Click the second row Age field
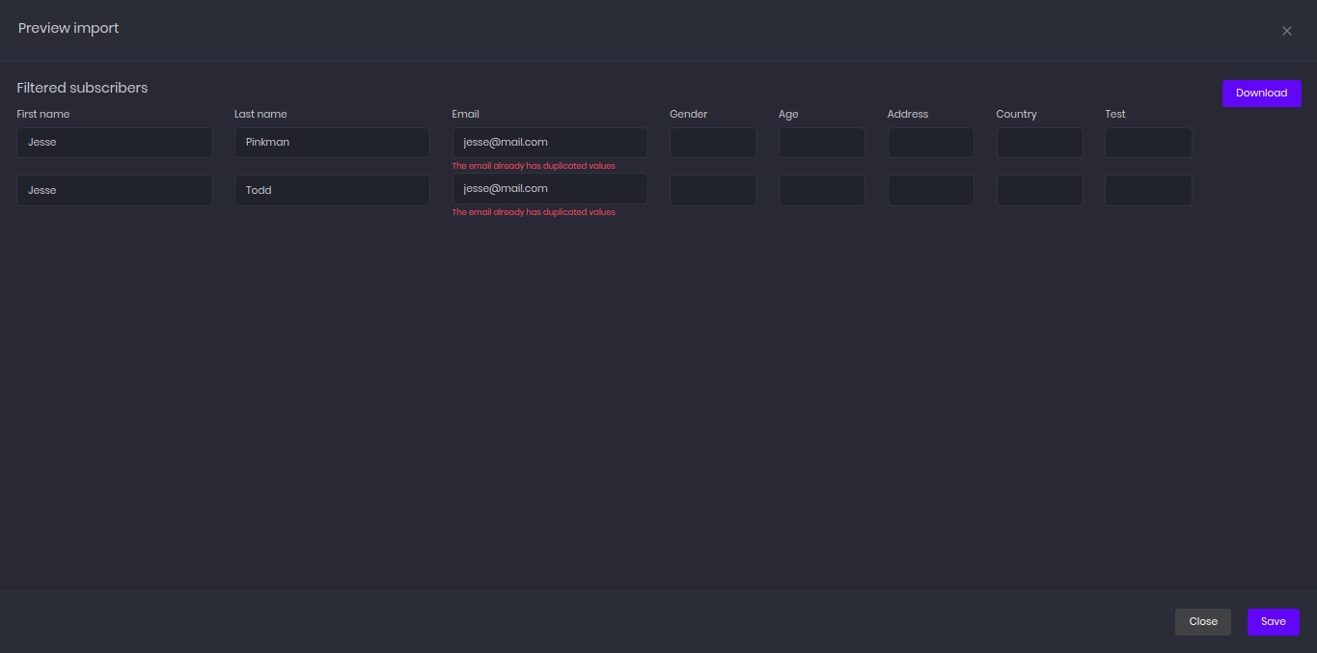Viewport: 1317px width, 653px height. [821, 190]
